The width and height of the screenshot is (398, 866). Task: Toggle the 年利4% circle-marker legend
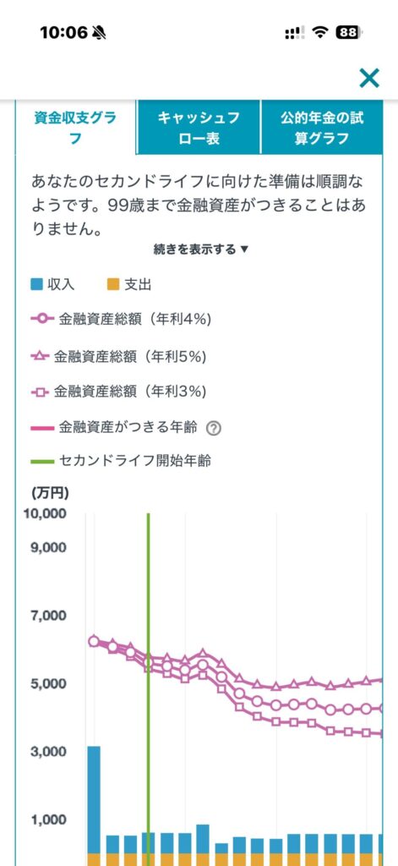point(122,319)
